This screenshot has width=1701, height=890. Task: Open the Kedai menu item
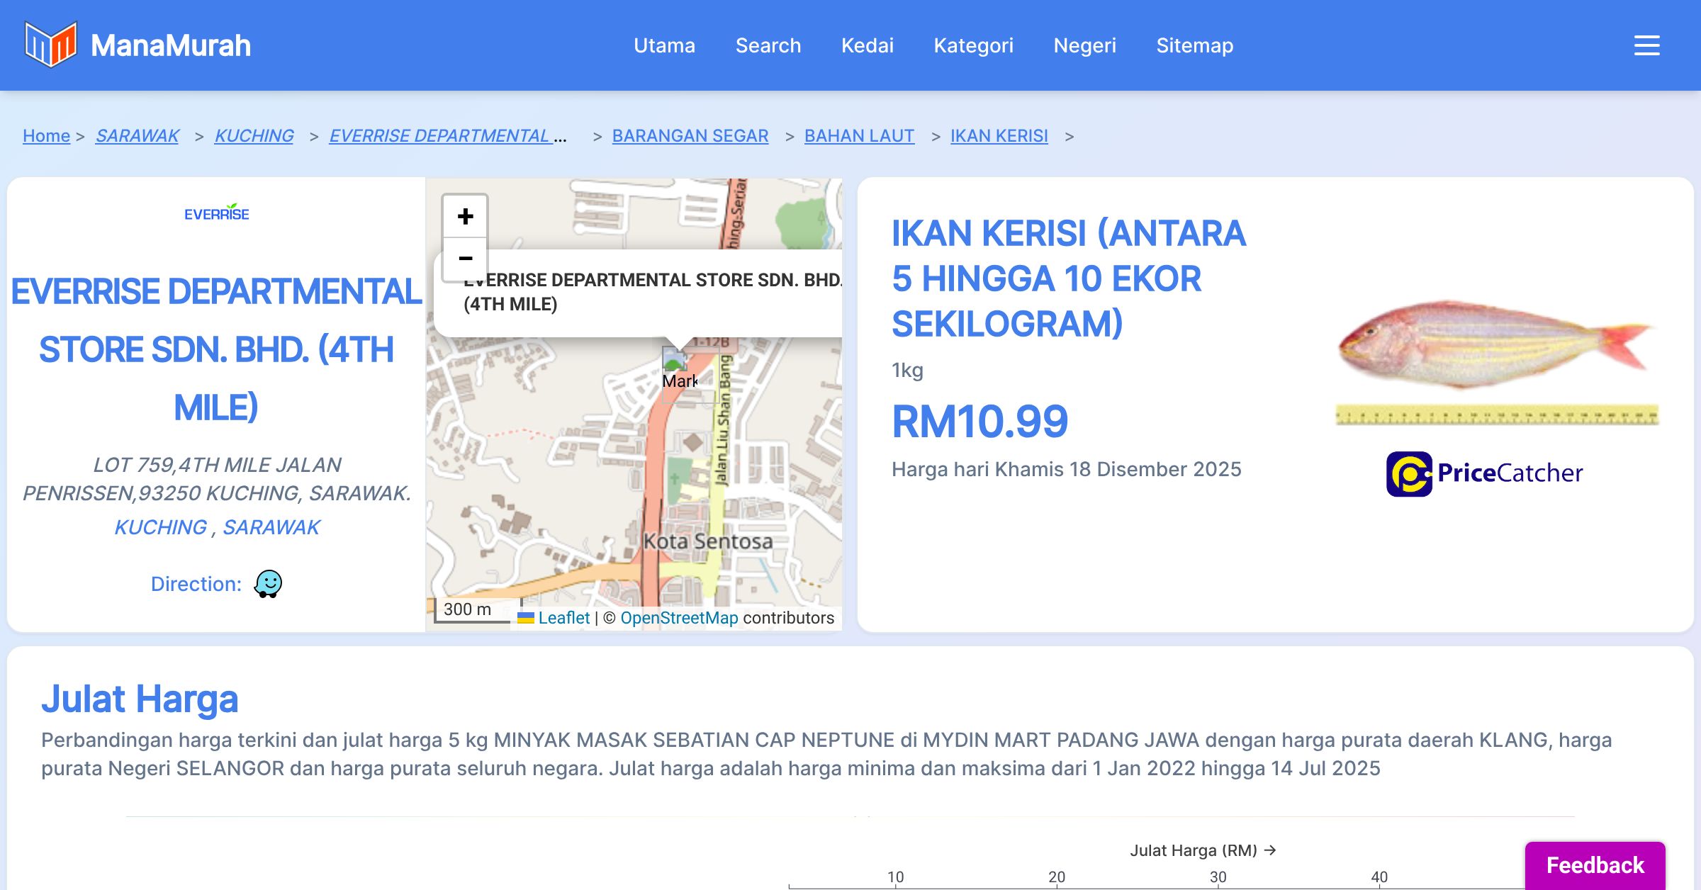tap(867, 45)
